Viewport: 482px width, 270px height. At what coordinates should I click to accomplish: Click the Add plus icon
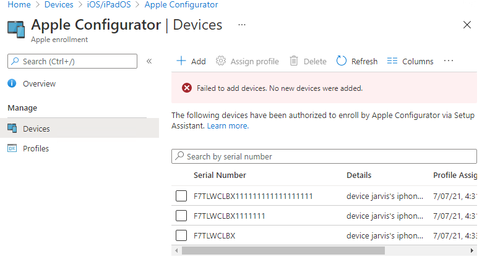tap(181, 61)
